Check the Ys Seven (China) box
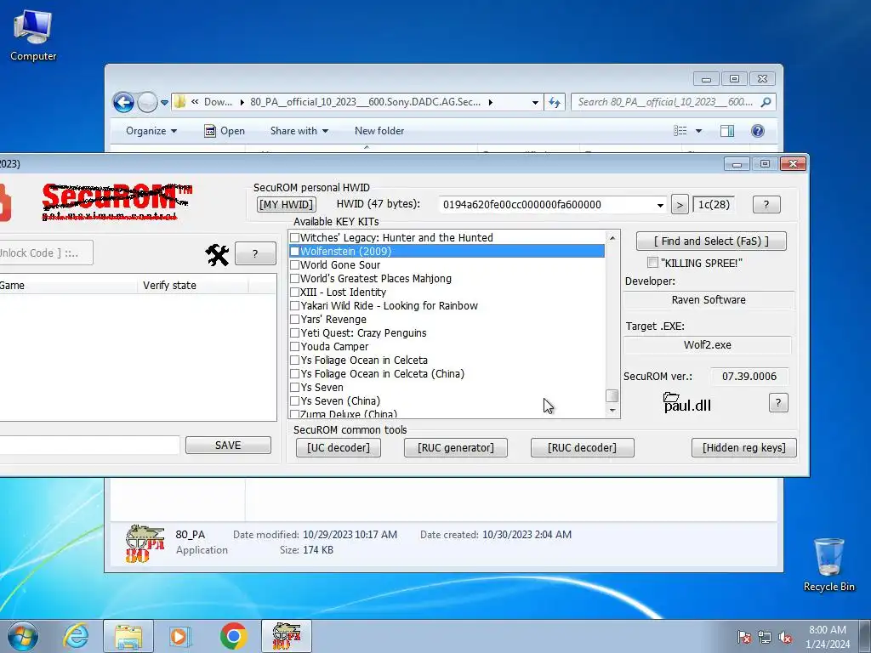The height and width of the screenshot is (653, 871). coord(295,401)
